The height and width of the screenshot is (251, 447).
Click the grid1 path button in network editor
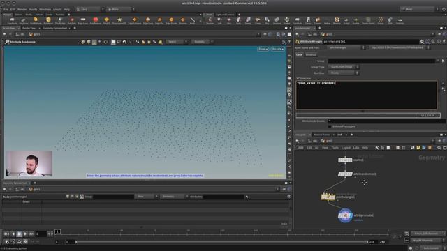coord(327,141)
